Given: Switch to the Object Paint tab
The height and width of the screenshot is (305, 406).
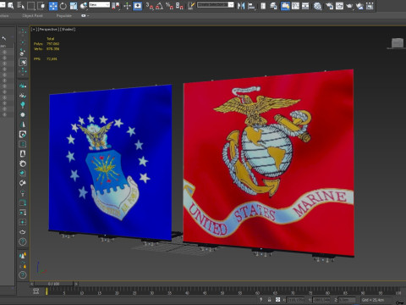Looking at the screenshot, I should [x=33, y=16].
